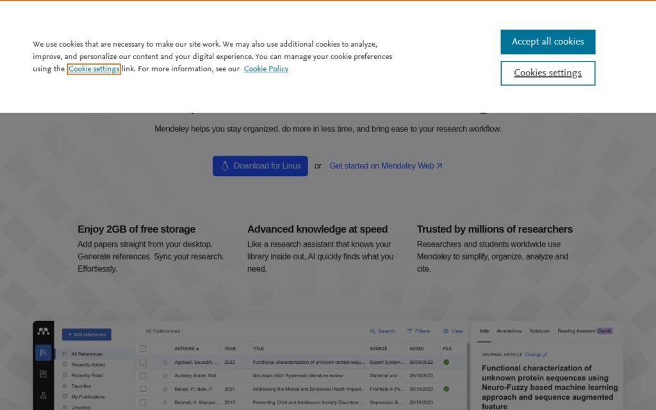The height and width of the screenshot is (410, 656).
Task: Check the box for the Audsley, Annie row
Action: click(x=143, y=375)
